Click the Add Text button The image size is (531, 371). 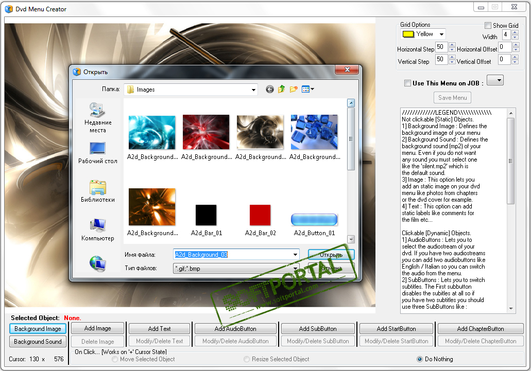click(159, 329)
